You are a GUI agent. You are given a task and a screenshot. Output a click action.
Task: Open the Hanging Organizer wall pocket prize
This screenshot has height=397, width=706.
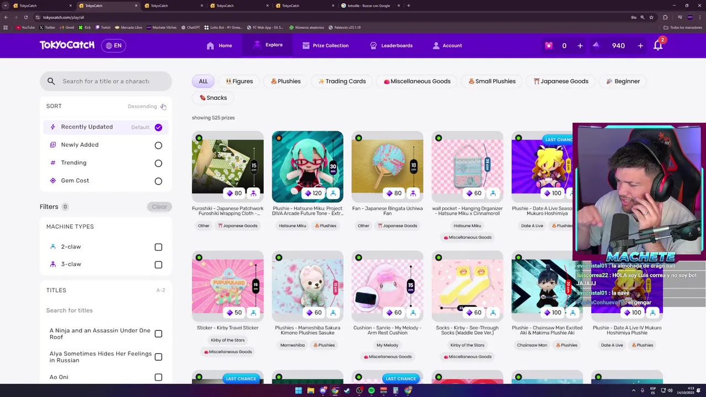click(x=467, y=167)
